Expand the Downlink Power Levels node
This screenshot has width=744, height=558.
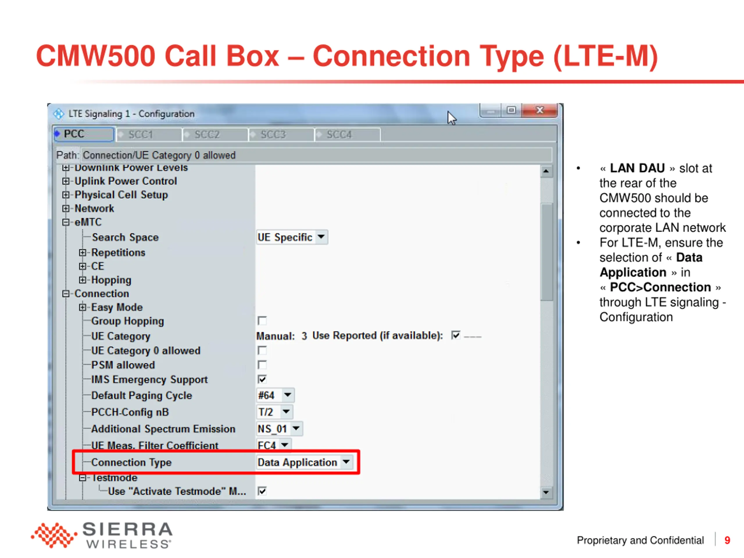coord(66,167)
